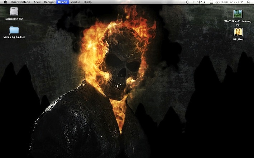Open Spotlight search magnifier
The width and height of the screenshot is (254, 158).
tap(248, 2)
